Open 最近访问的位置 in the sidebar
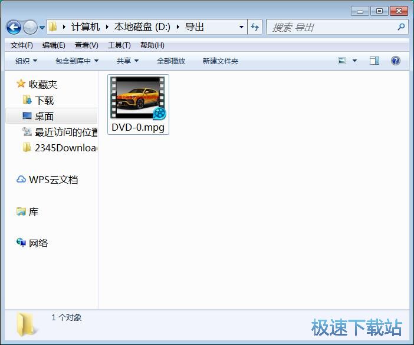This screenshot has width=414, height=345. tap(66, 132)
